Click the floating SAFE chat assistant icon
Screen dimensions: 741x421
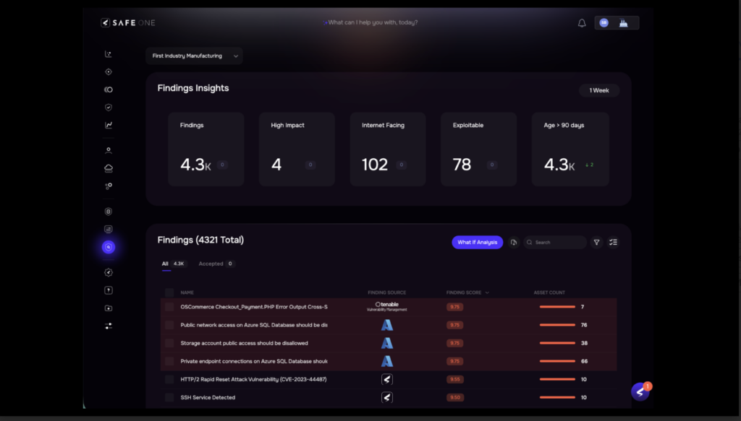(640, 391)
